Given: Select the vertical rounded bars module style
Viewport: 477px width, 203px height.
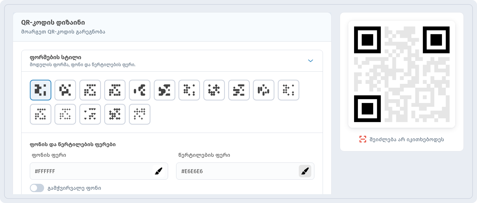Looking at the screenshot, I should (264, 90).
